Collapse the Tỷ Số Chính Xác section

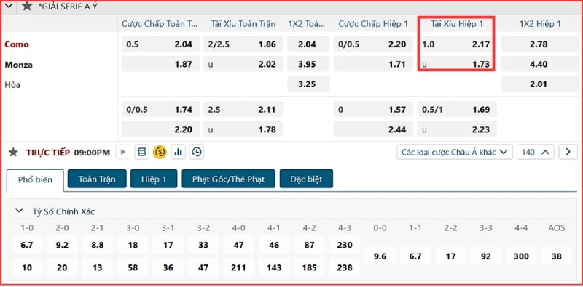click(19, 211)
